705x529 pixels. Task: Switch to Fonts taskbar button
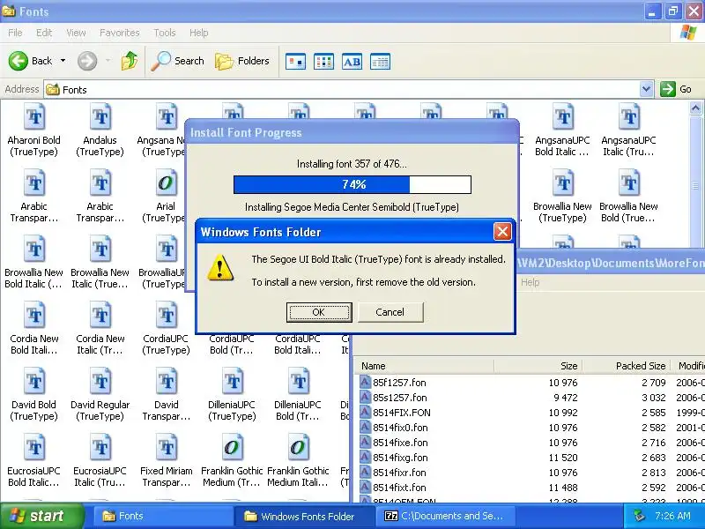click(x=163, y=516)
